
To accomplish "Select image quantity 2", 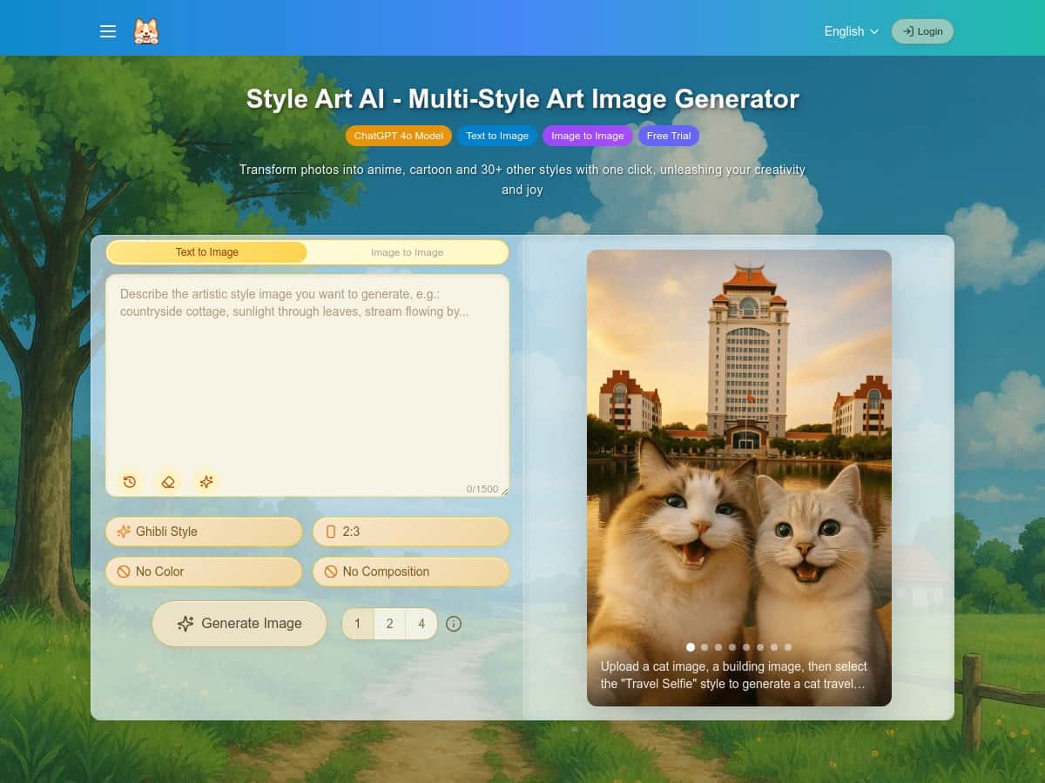I will coord(389,624).
